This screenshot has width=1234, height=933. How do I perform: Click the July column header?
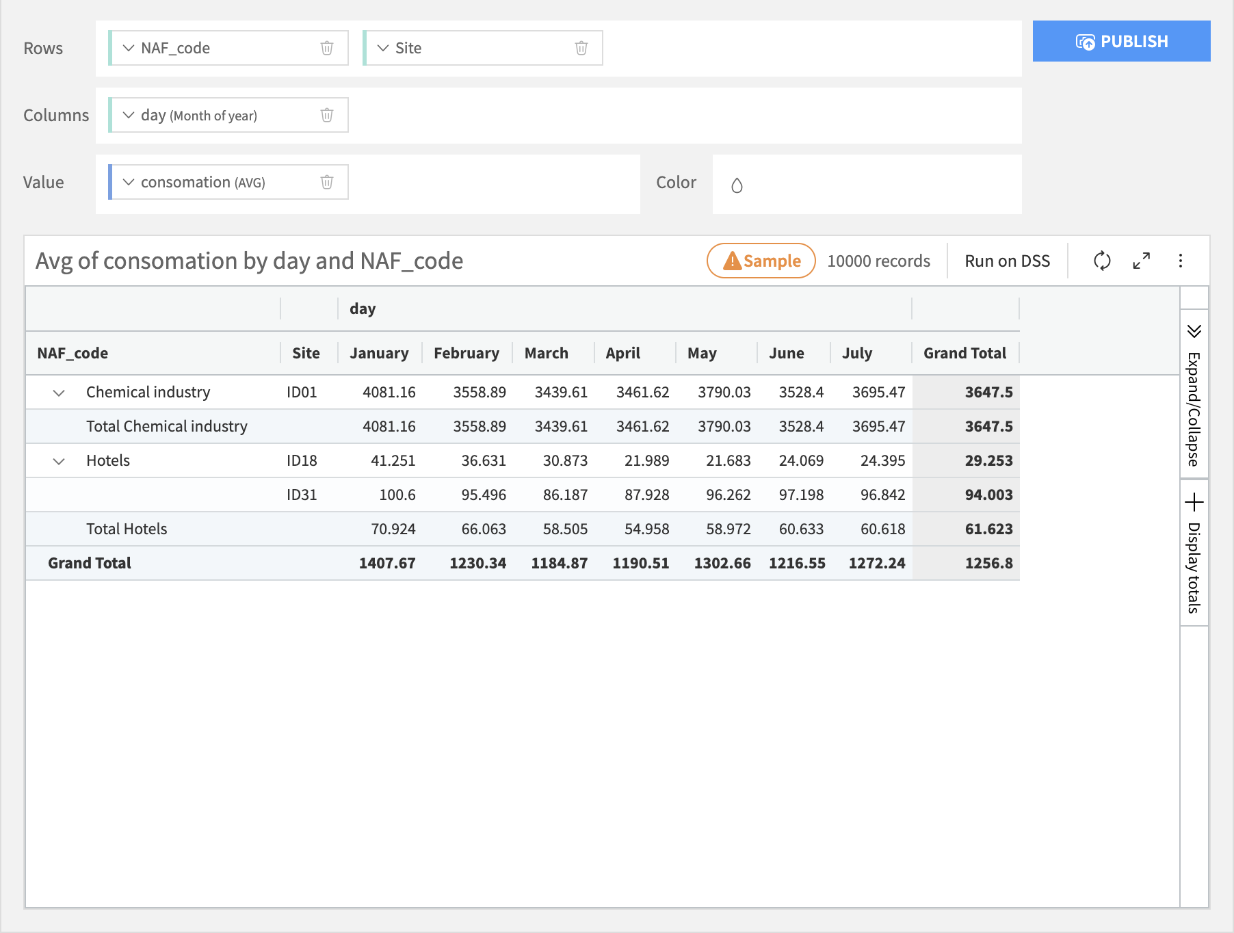pyautogui.click(x=857, y=353)
